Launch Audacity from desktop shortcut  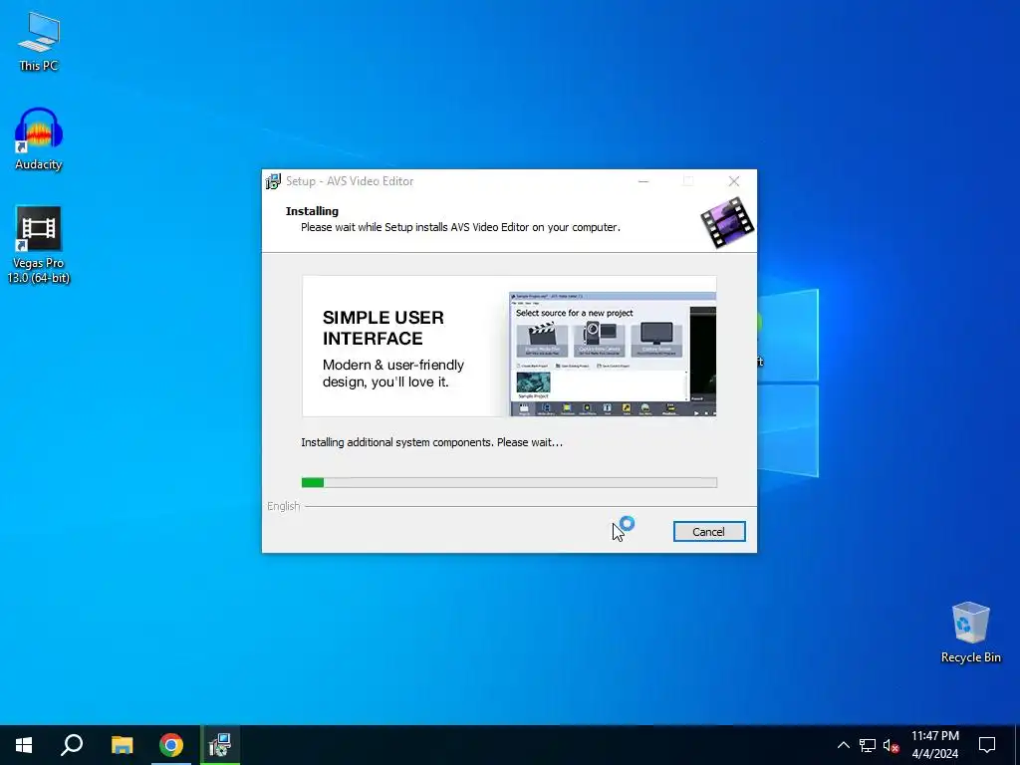(39, 138)
